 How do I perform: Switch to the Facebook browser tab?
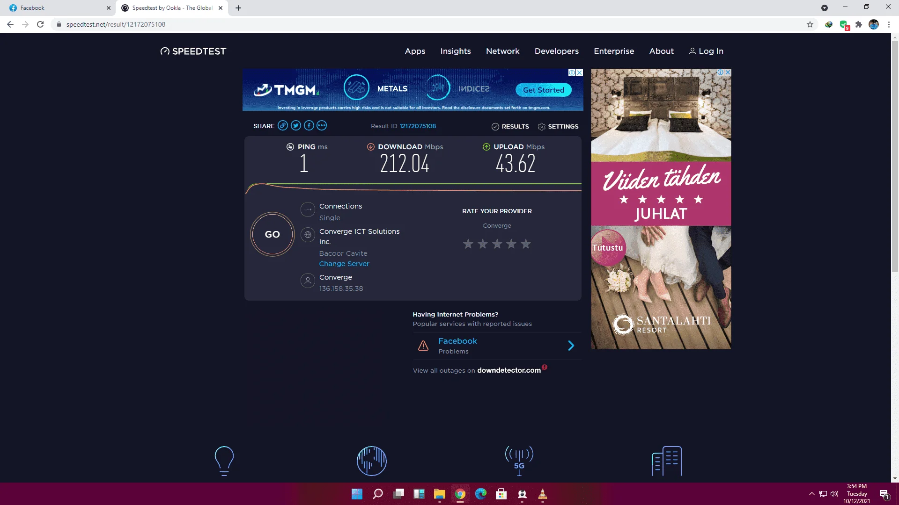(x=59, y=8)
